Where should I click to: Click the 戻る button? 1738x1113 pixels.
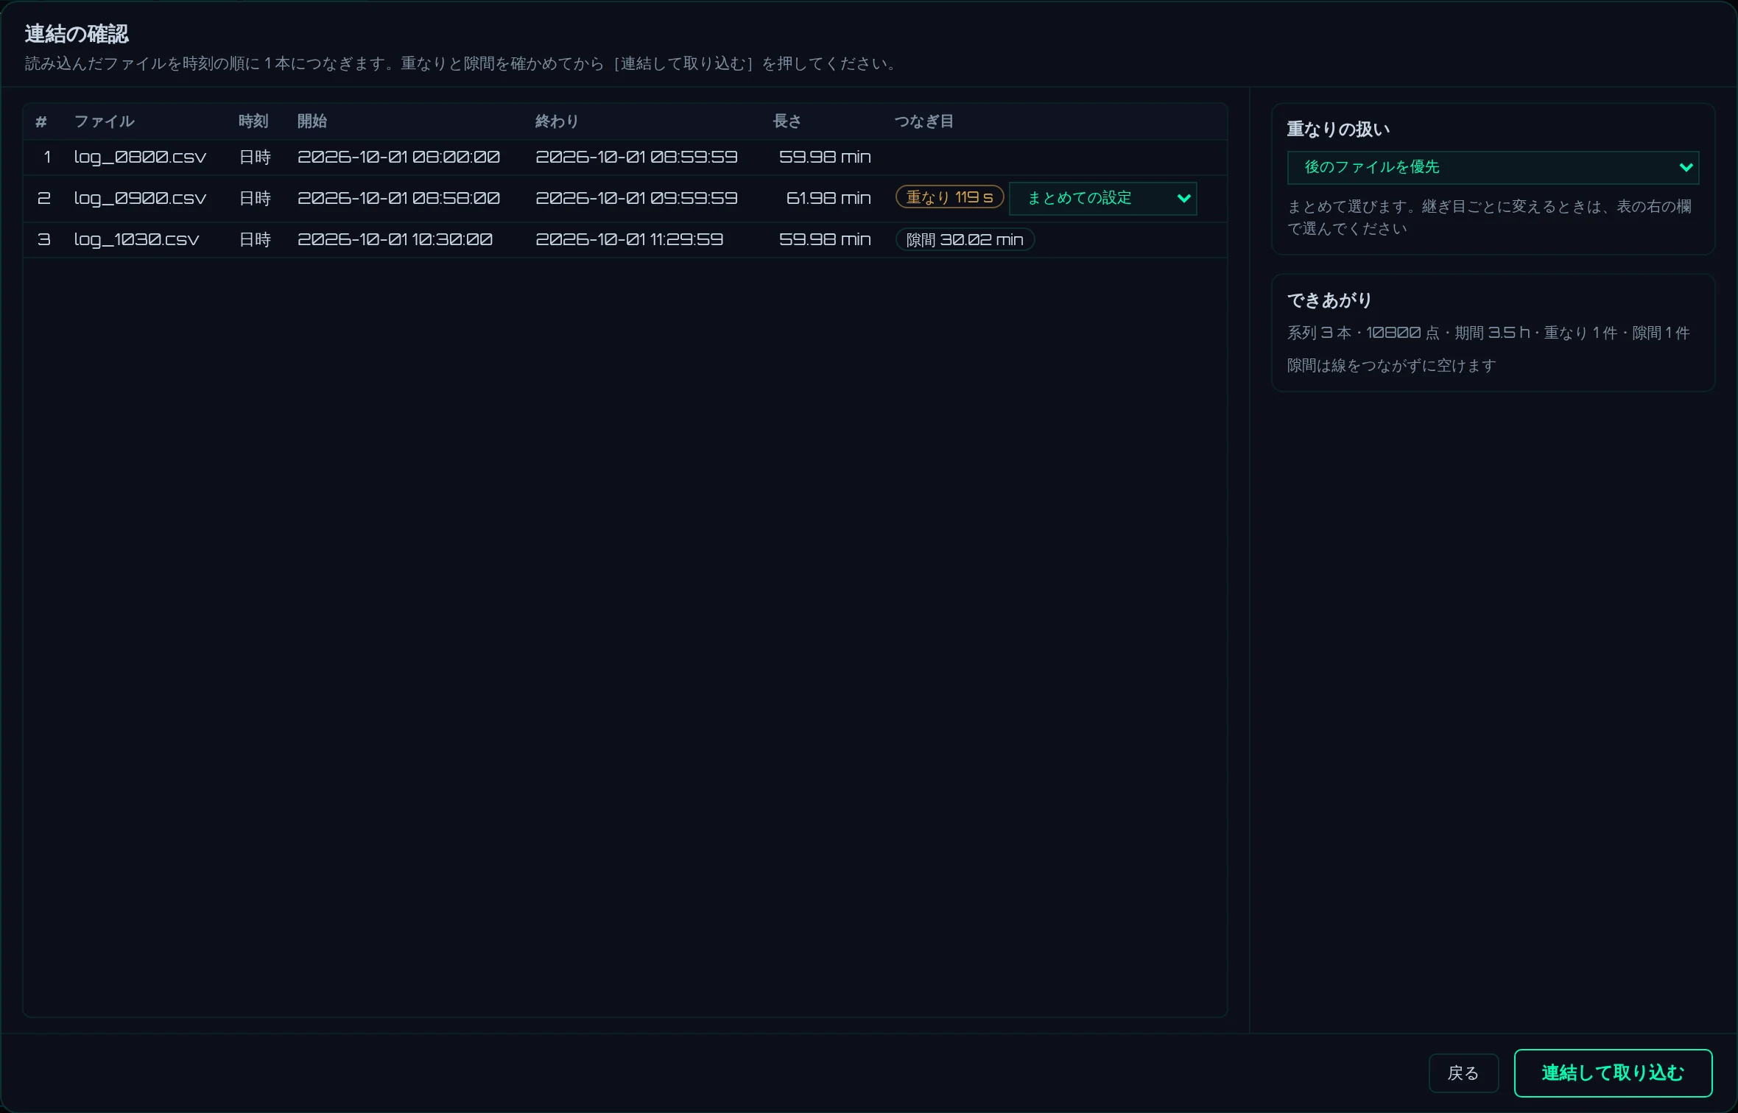tap(1463, 1073)
